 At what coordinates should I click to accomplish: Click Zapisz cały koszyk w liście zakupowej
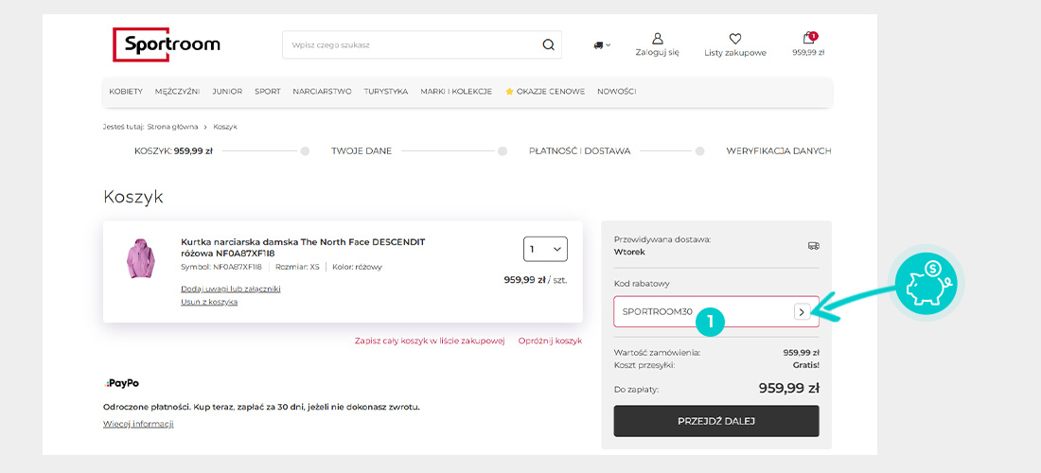tap(429, 341)
